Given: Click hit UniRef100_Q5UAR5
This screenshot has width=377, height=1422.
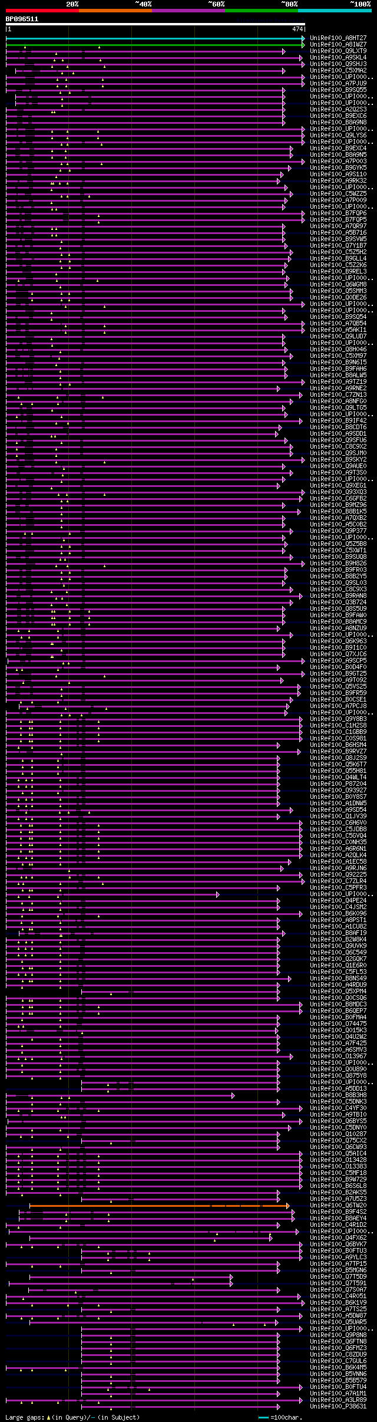Looking at the screenshot, I should point(338,1323).
